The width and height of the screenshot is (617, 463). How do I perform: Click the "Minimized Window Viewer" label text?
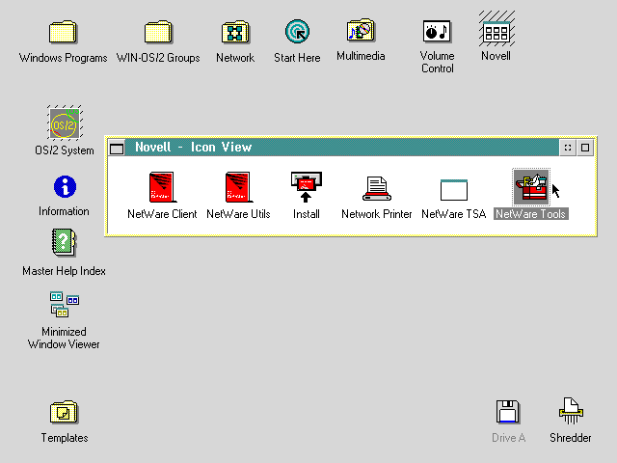(x=64, y=338)
